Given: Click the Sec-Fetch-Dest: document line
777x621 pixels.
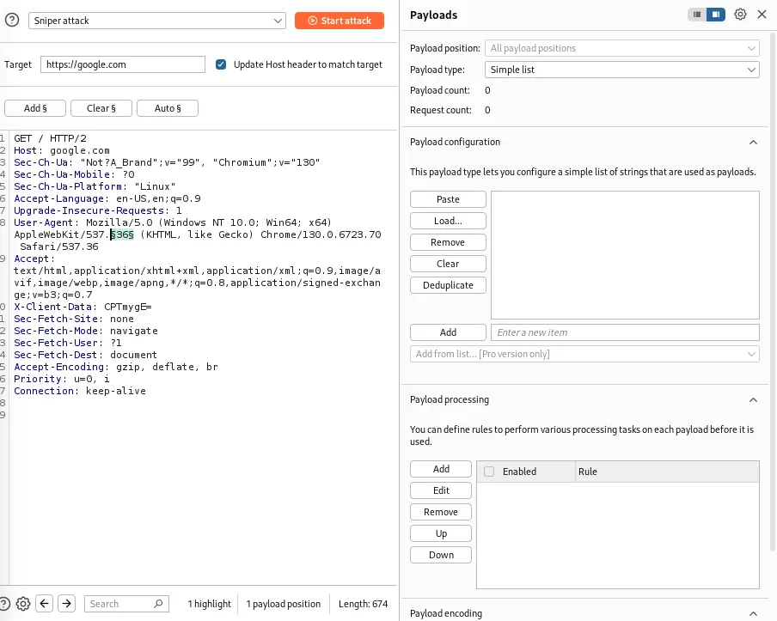Looking at the screenshot, I should [x=85, y=355].
